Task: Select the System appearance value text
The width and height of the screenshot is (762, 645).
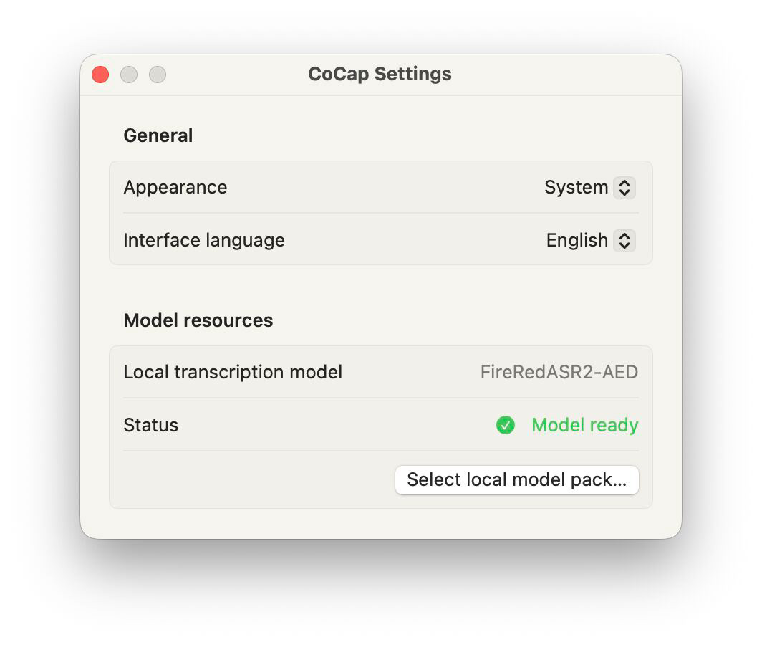Action: [x=577, y=187]
